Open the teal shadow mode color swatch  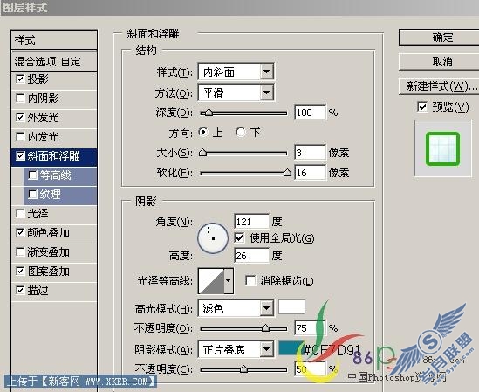point(290,348)
